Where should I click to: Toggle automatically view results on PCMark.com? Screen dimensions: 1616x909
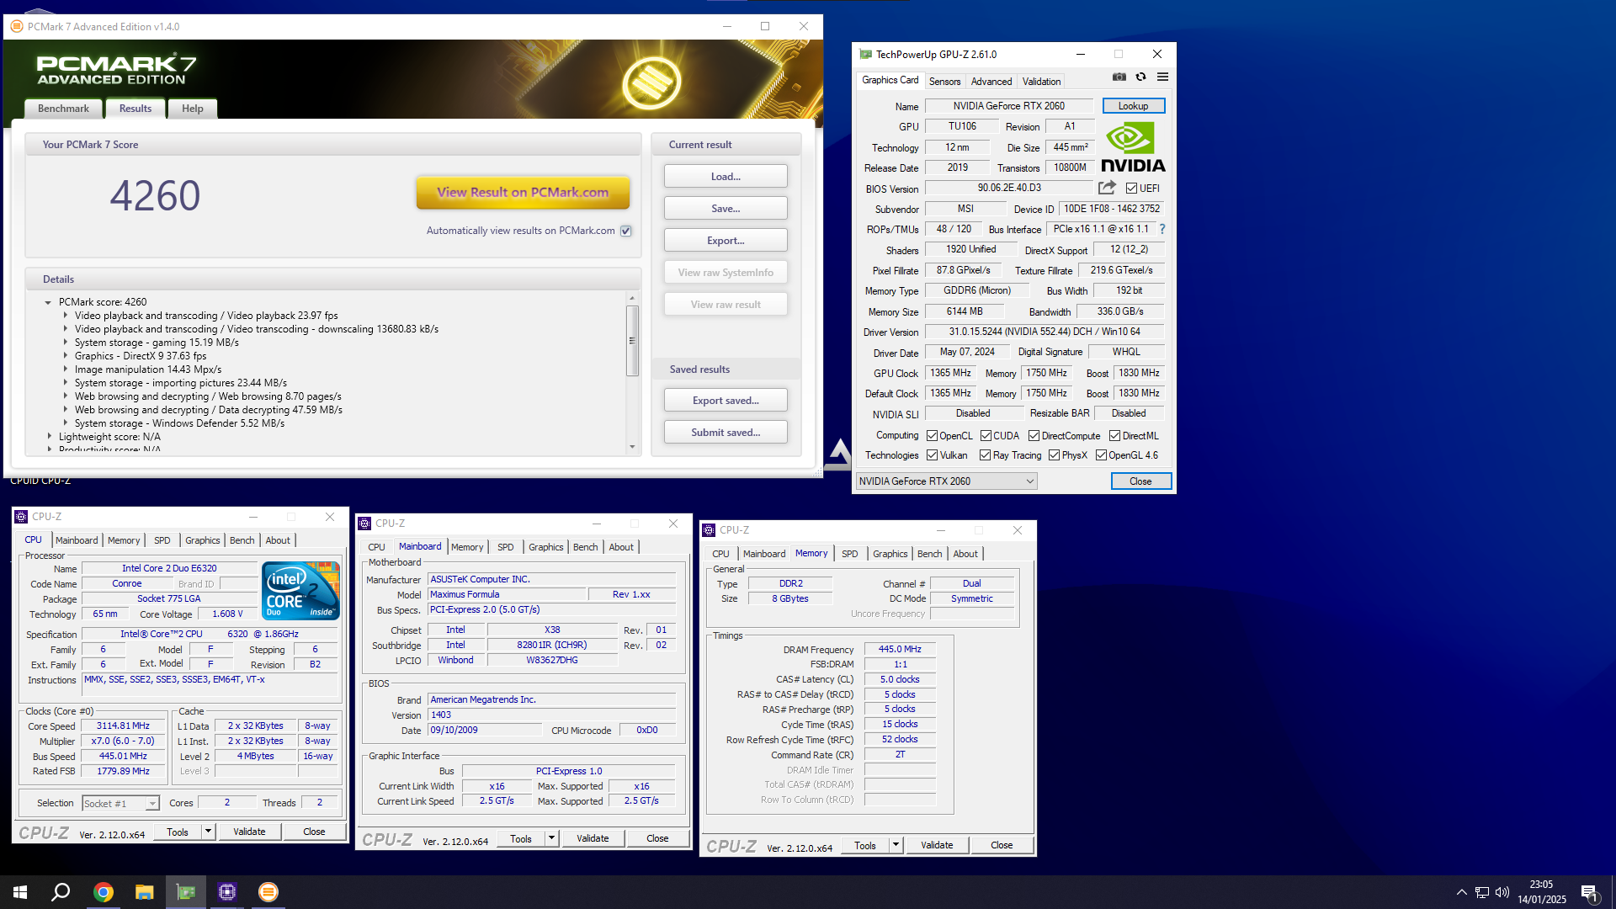tap(626, 231)
